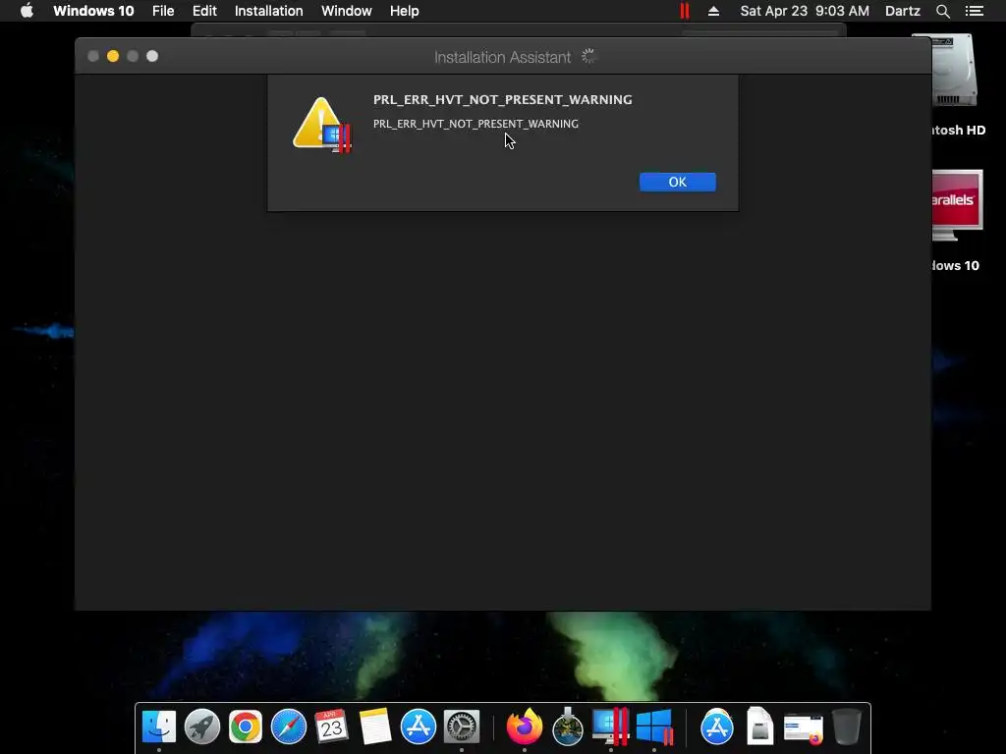Viewport: 1006px width, 754px height.
Task: Open System Preferences gear in Dock
Action: (x=462, y=727)
